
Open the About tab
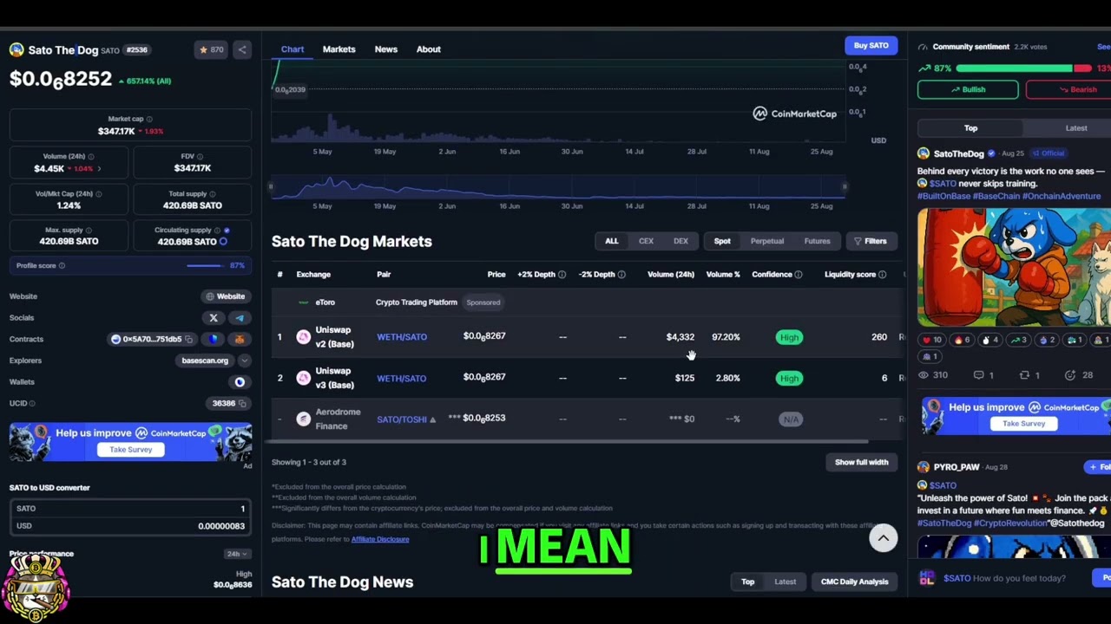point(429,49)
